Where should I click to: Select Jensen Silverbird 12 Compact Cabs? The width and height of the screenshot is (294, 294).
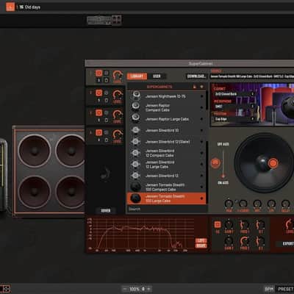click(167, 153)
